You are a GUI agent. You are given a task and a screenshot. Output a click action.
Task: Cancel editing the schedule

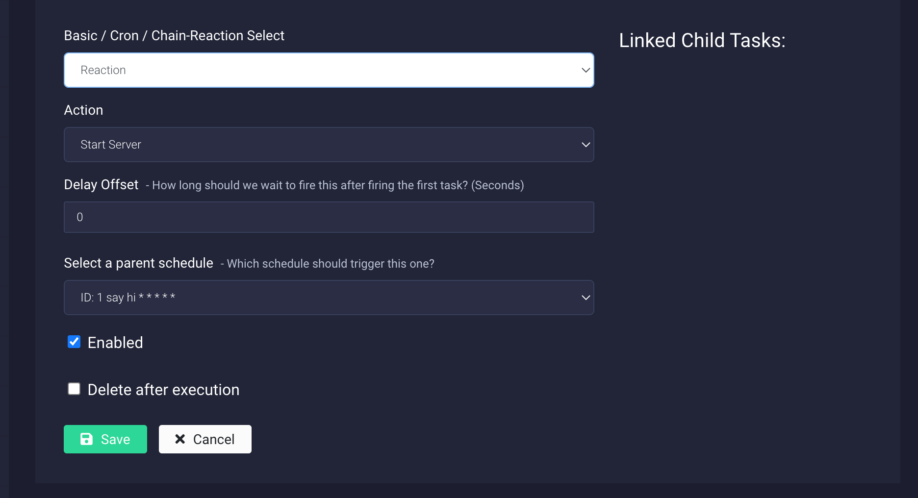coord(205,439)
